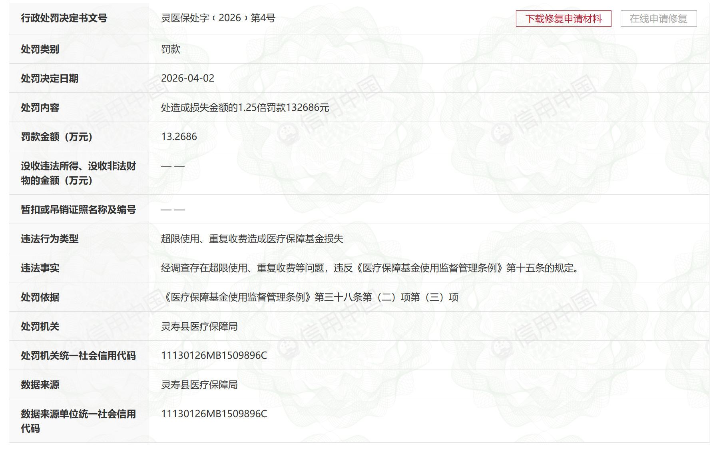
Task: Click the fine amount 13.2686
Action: coord(179,137)
